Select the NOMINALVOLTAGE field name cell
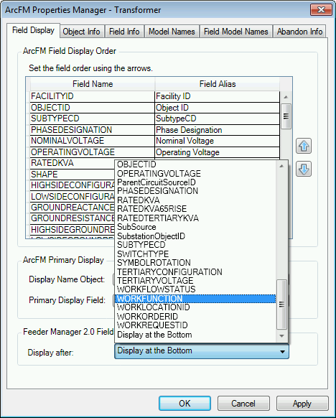The image size is (336, 418). [x=92, y=141]
